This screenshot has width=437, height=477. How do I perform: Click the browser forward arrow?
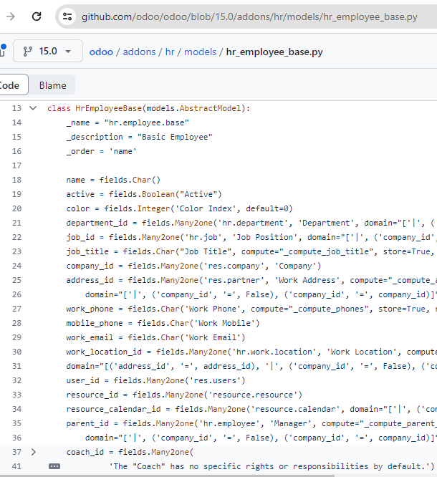point(11,16)
